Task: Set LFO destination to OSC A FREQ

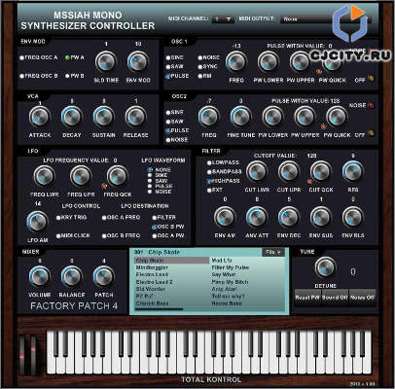Action: [121, 218]
